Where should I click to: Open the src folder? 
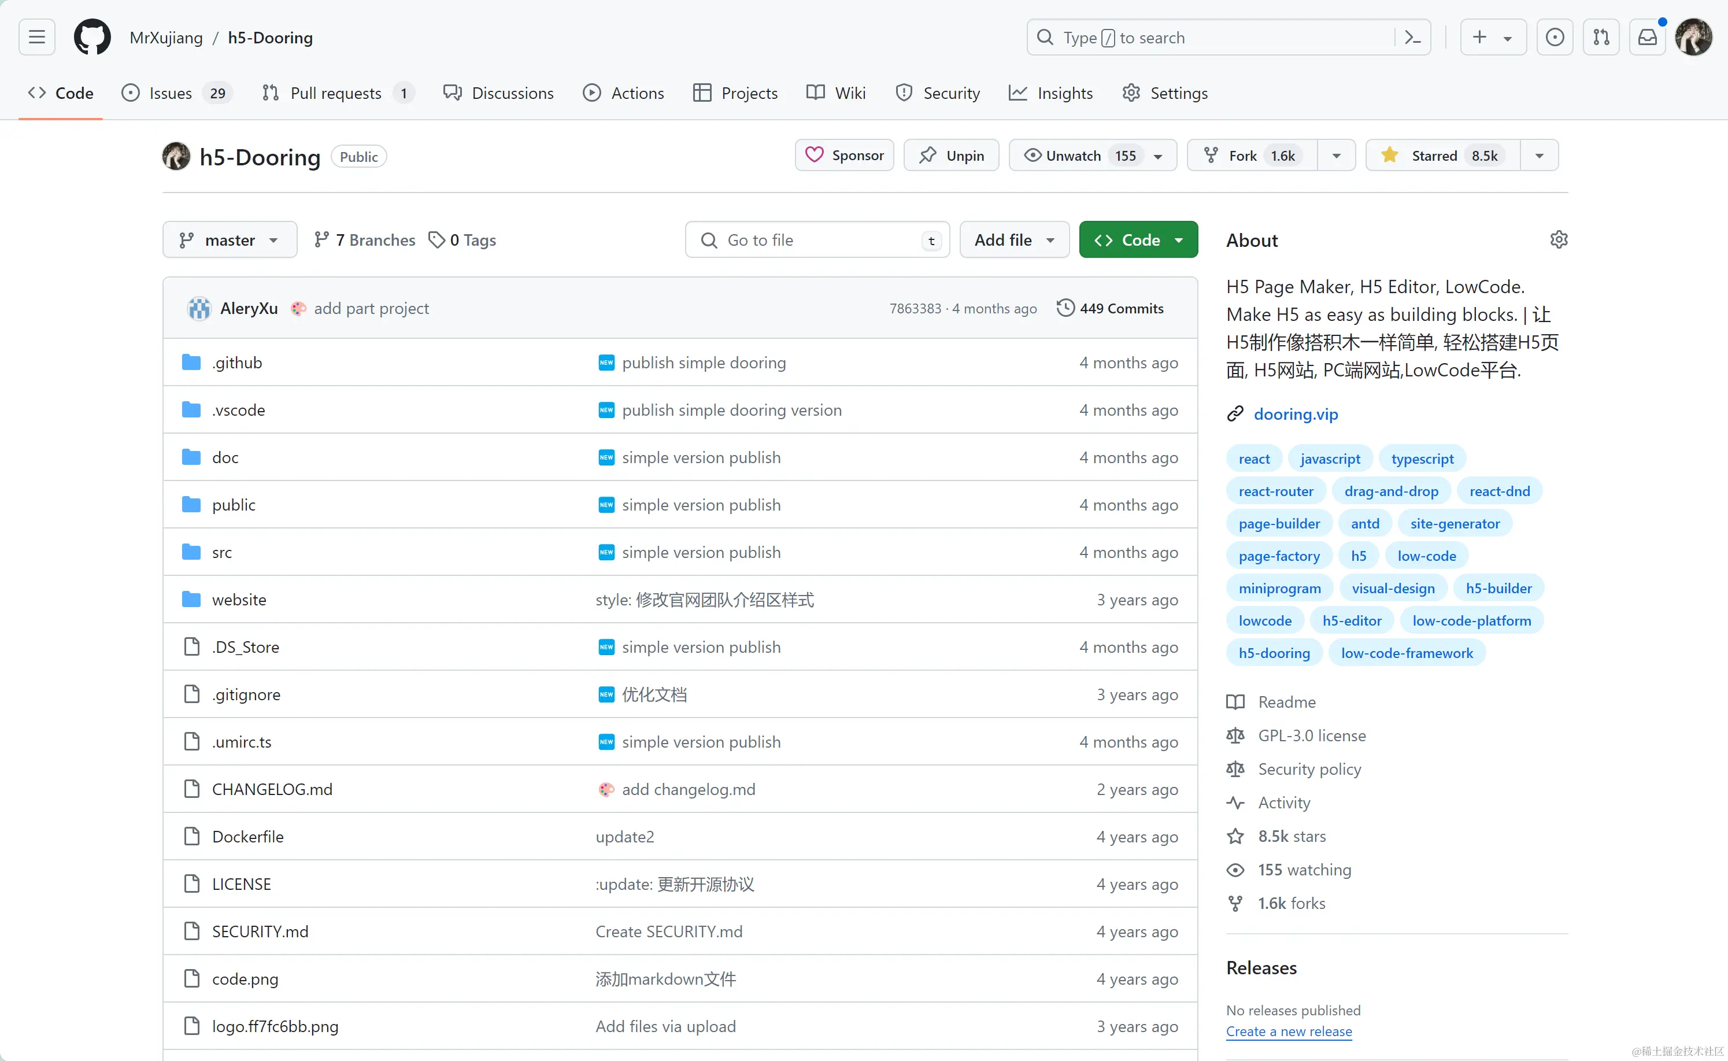(221, 552)
